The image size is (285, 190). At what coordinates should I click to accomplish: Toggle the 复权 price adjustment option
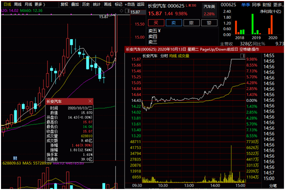[64, 5]
